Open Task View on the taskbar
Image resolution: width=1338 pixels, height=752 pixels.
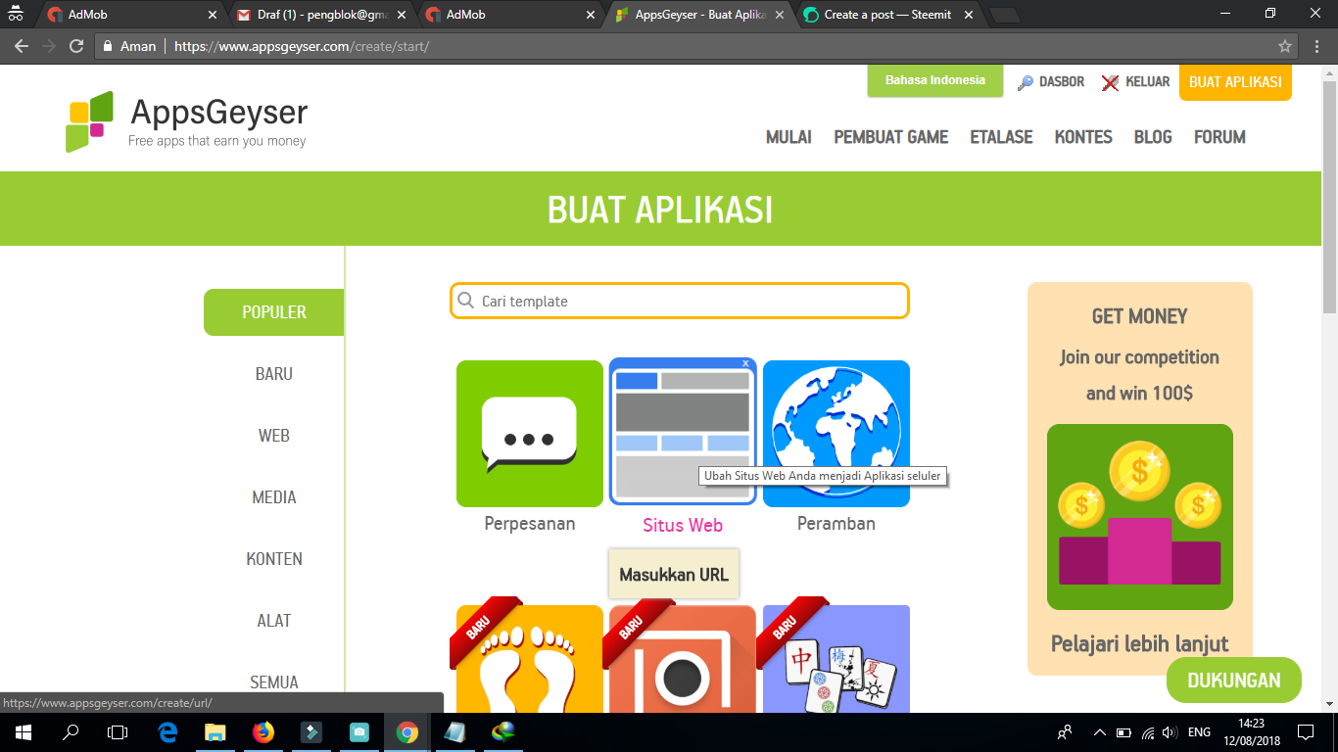118,731
